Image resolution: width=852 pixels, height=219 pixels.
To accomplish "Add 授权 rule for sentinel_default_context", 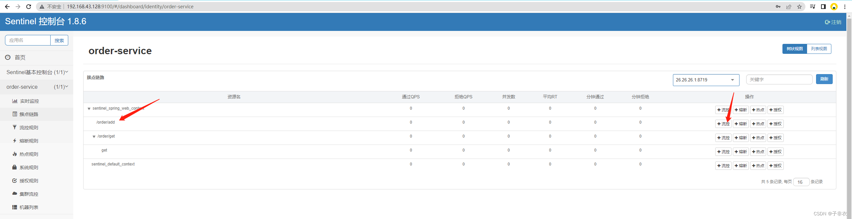I will [x=775, y=166].
